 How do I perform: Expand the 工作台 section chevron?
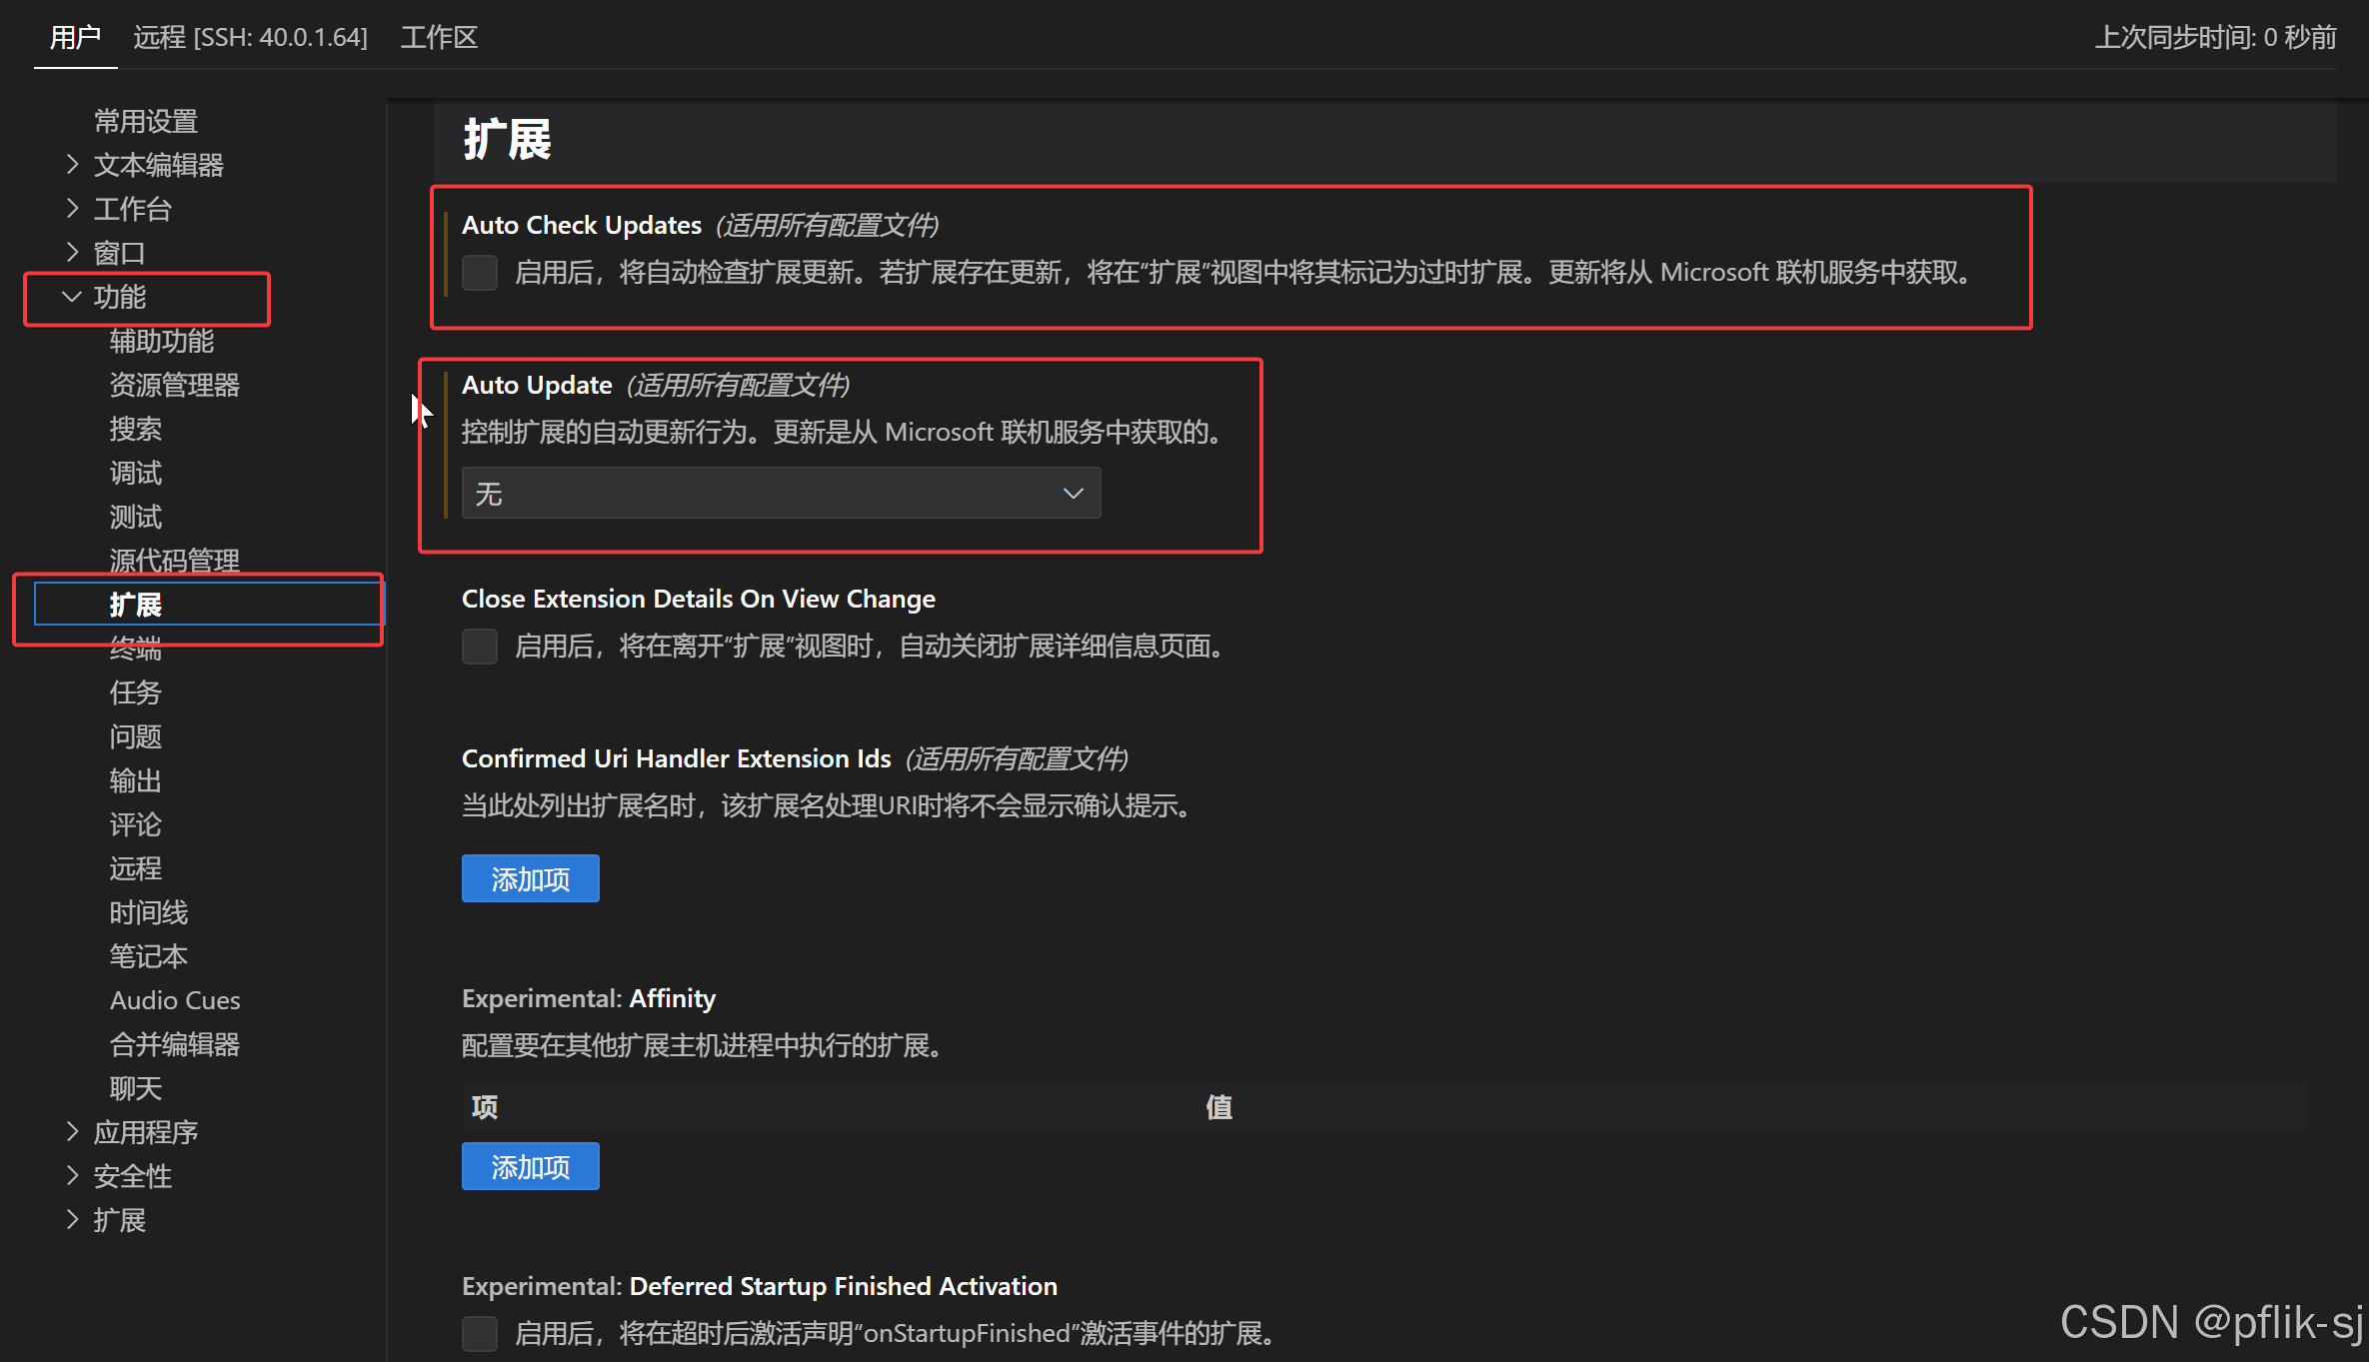[72, 208]
